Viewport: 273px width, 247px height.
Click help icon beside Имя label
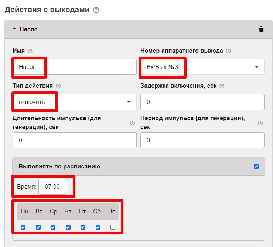pyautogui.click(x=30, y=51)
